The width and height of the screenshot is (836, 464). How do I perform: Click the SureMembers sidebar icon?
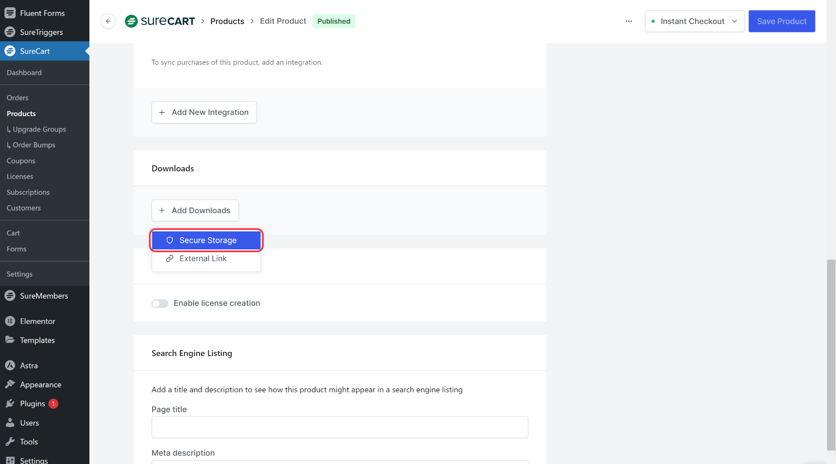pos(10,296)
